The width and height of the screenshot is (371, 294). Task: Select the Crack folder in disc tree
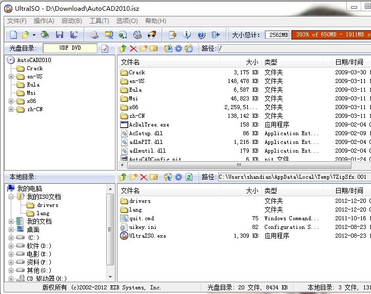click(x=34, y=69)
